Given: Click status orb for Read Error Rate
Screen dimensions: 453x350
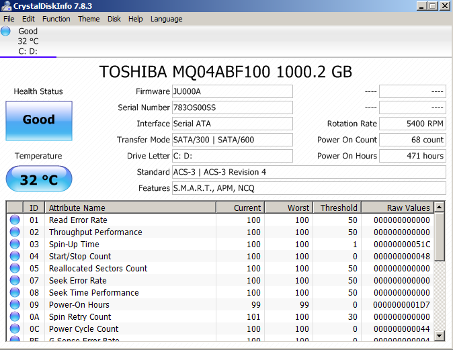Looking at the screenshot, I should point(15,220).
